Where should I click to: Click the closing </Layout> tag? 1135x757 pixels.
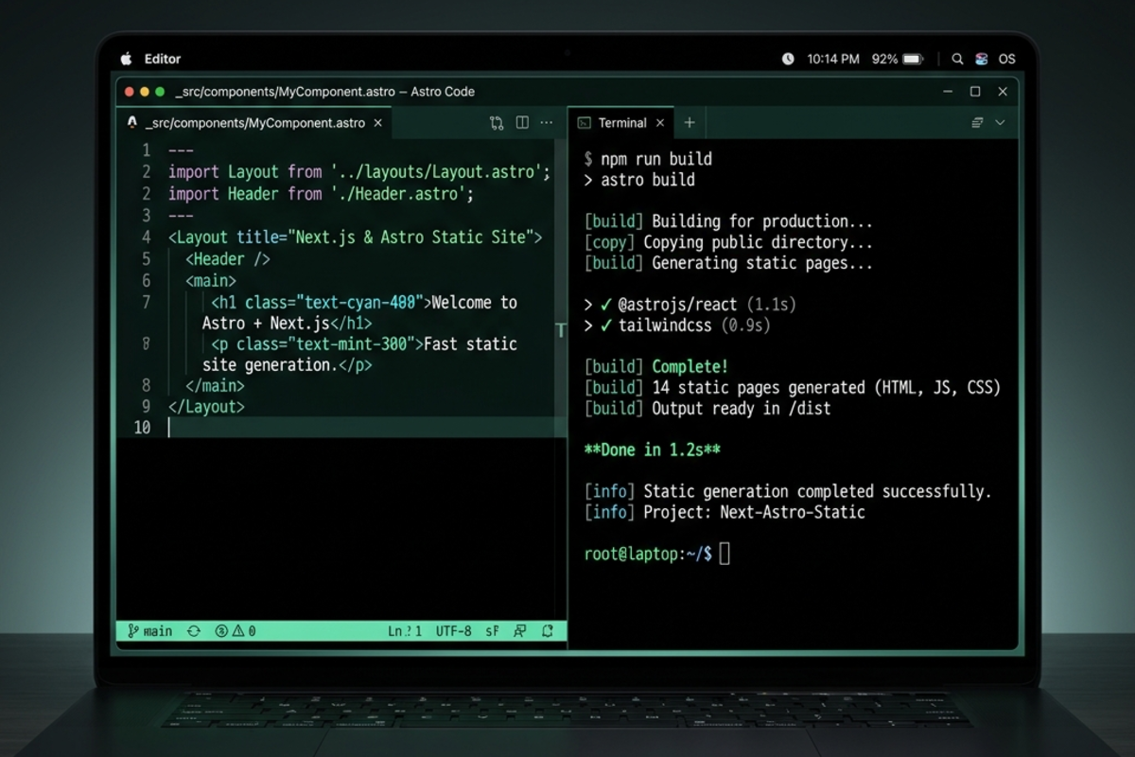tap(206, 407)
